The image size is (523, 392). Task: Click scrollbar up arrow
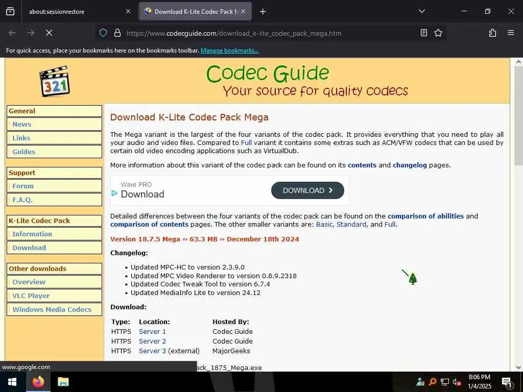tap(518, 62)
